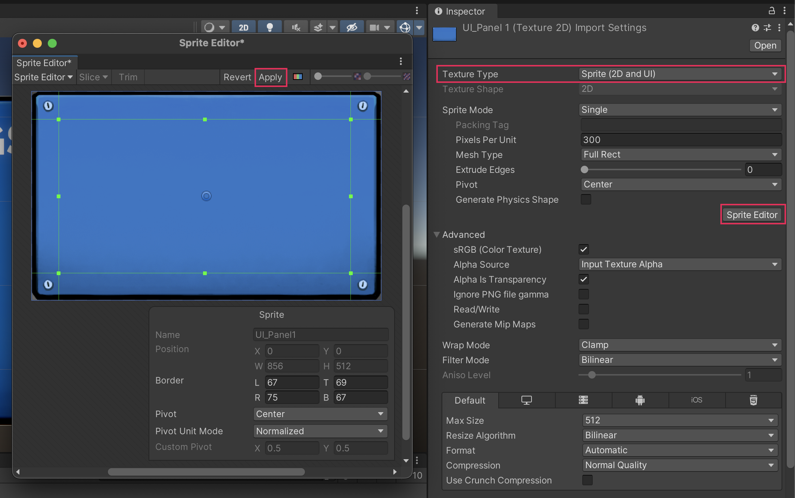
Task: Open the Texture Type dropdown
Action: [679, 74]
